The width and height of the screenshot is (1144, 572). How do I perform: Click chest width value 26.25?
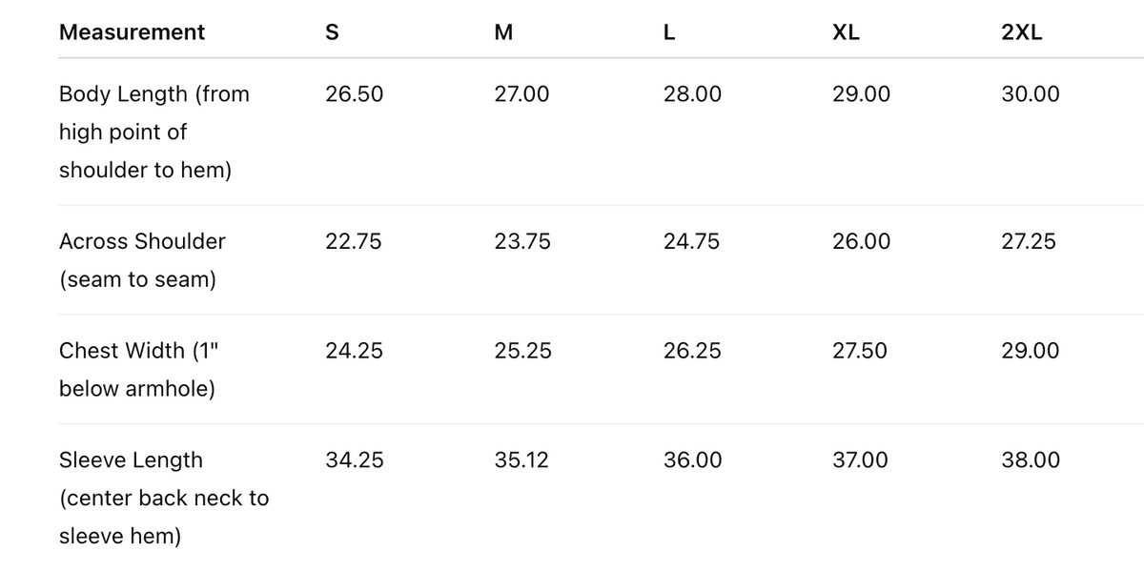692,351
